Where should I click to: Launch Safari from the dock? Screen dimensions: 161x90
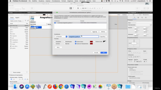(x=66, y=86)
